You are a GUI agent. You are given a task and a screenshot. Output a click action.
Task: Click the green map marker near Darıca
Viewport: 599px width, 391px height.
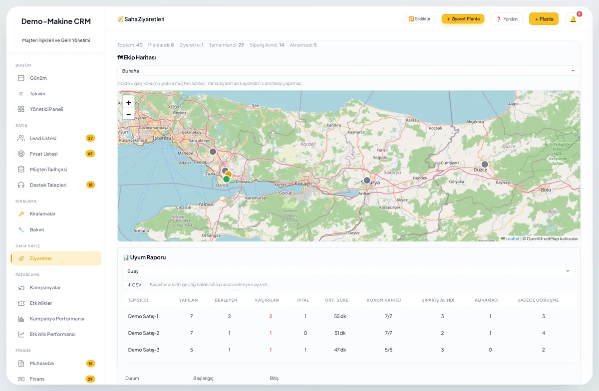(x=226, y=179)
